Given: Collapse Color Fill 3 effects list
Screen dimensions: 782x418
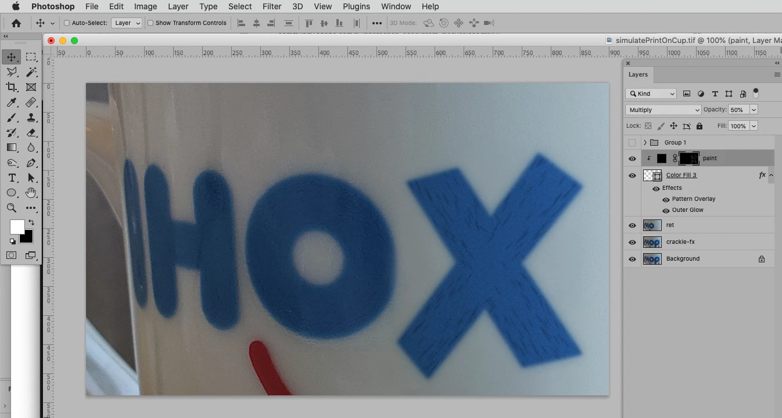Looking at the screenshot, I should [771, 175].
